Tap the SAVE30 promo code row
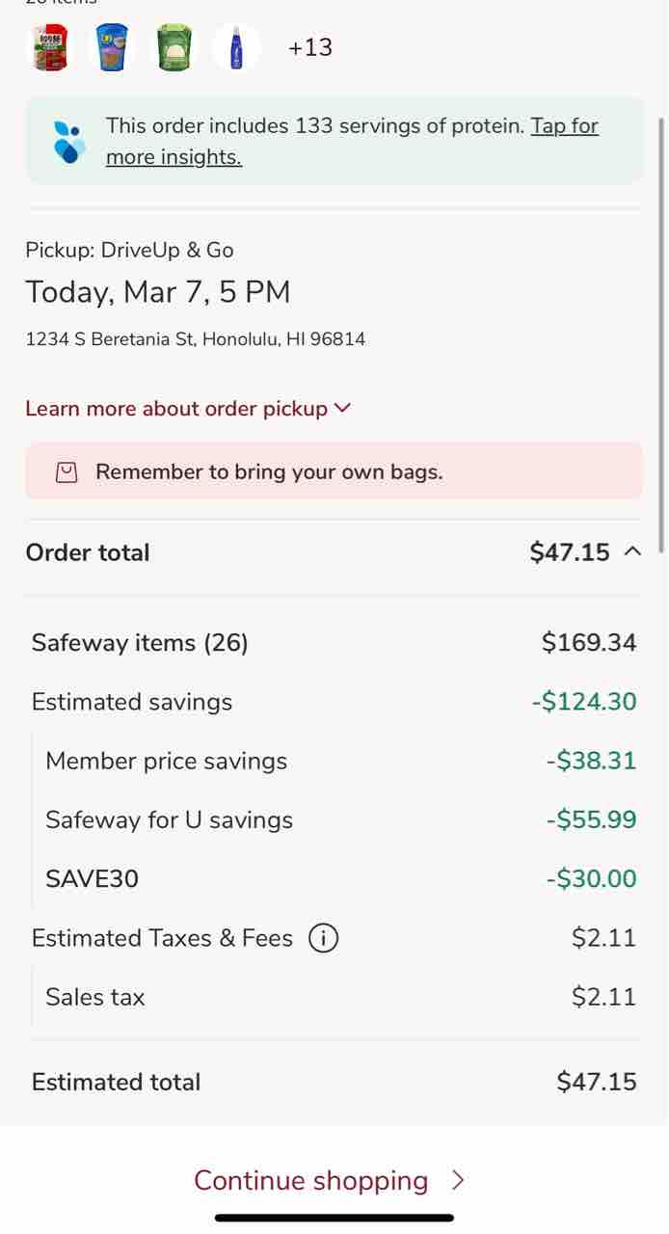 92,879
